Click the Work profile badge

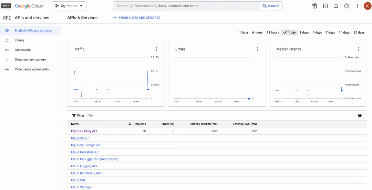tap(6, 6)
